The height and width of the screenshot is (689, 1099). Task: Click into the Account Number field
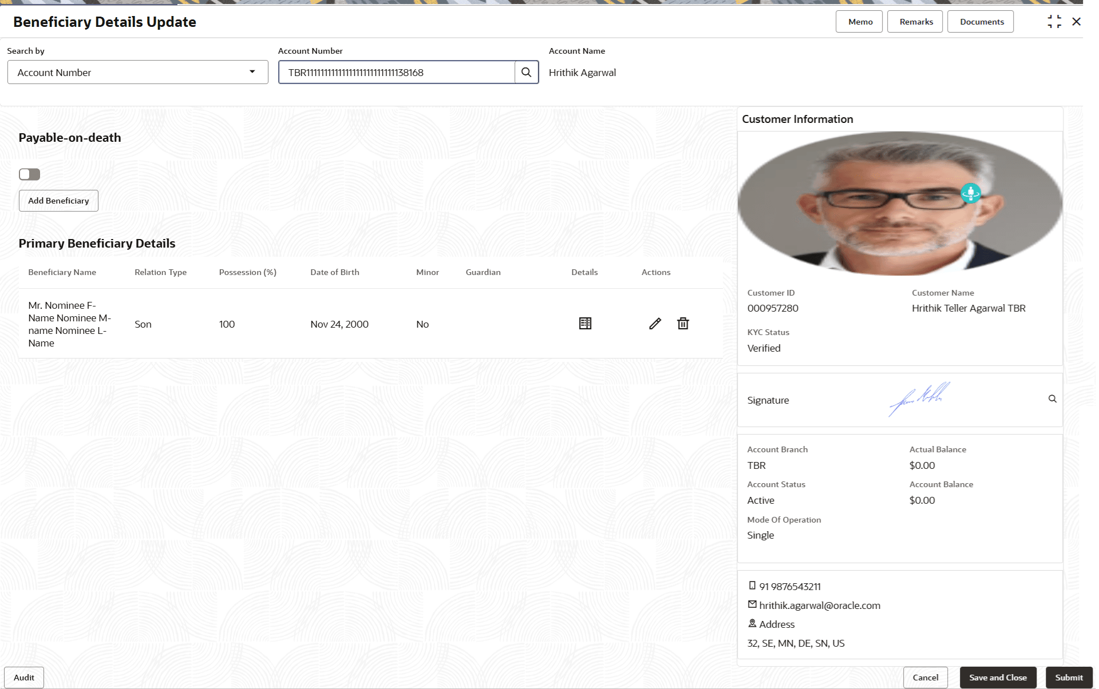point(396,73)
